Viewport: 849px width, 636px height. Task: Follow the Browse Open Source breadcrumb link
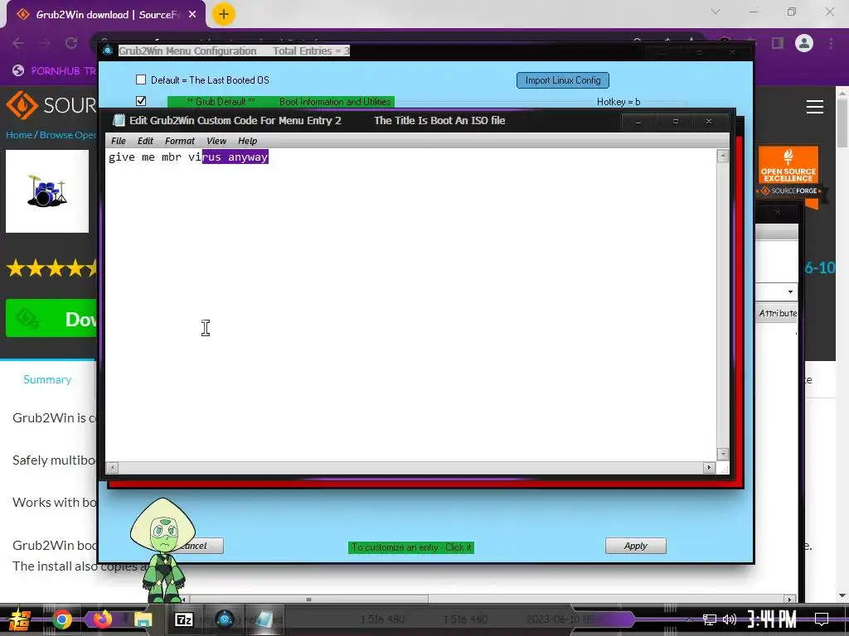68,135
